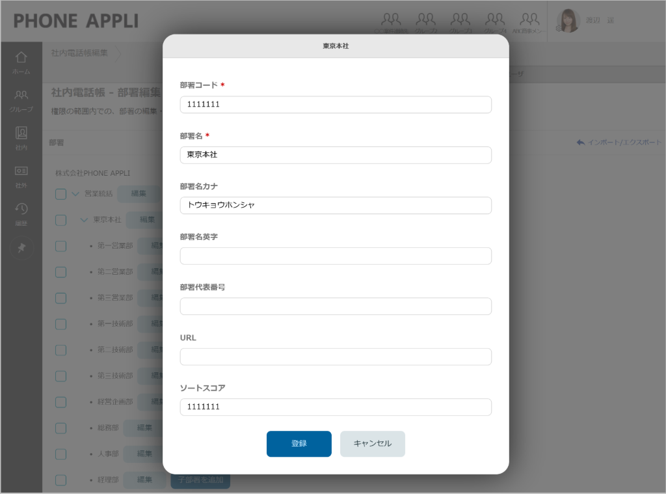Tick the checkbox beside 営業統括
The image size is (666, 494).
pos(60,194)
